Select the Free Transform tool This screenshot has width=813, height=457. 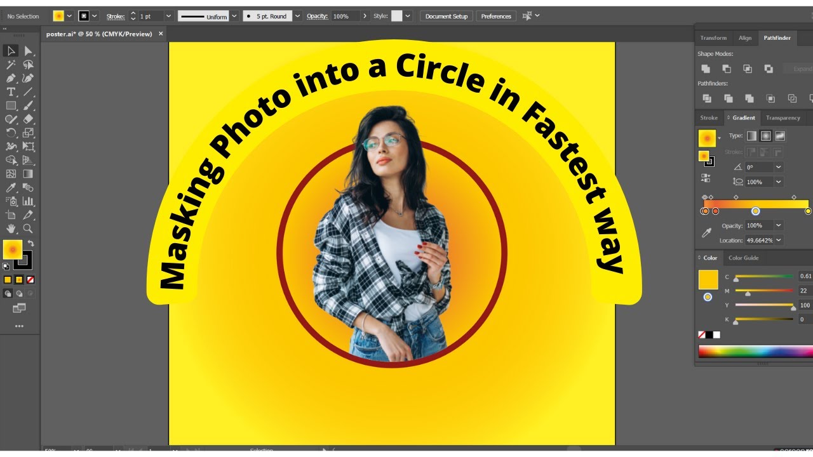pyautogui.click(x=28, y=147)
